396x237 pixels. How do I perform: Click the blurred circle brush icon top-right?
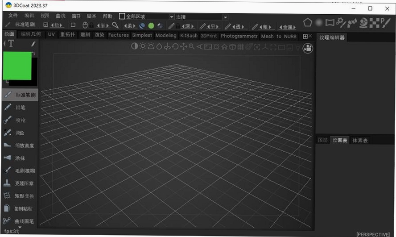point(319,23)
